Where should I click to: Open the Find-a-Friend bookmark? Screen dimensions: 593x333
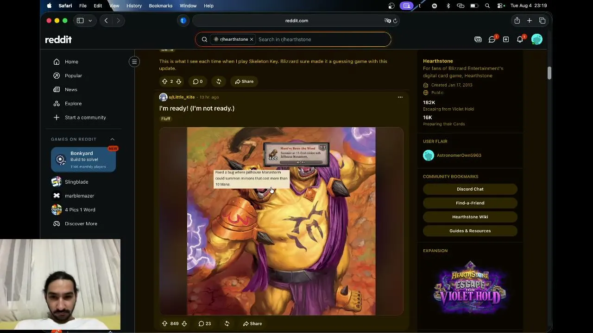tap(470, 203)
